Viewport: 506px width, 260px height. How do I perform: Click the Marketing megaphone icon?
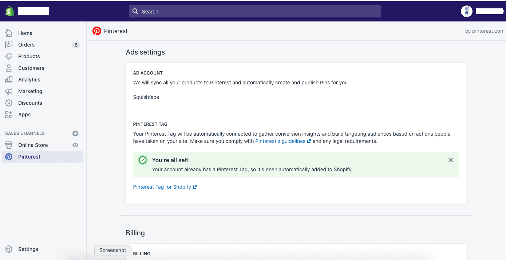pyautogui.click(x=9, y=91)
